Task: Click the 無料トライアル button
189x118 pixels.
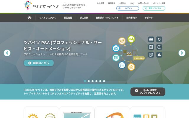Action: click(154, 8)
